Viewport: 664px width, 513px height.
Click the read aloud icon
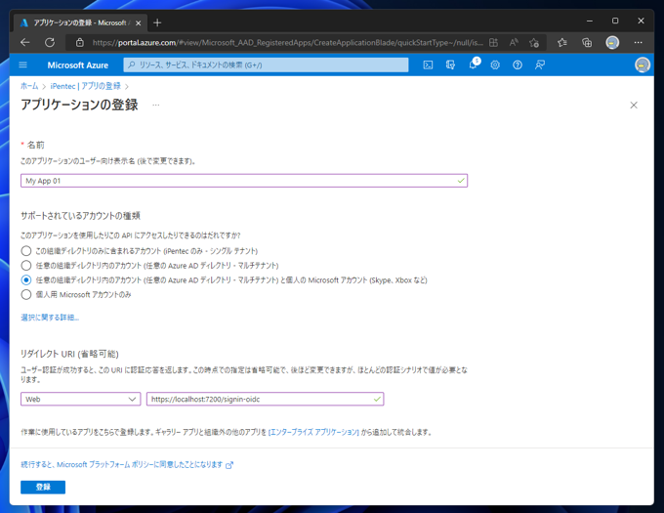(514, 42)
